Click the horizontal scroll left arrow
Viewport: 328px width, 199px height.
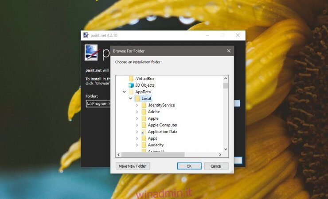pos(119,155)
